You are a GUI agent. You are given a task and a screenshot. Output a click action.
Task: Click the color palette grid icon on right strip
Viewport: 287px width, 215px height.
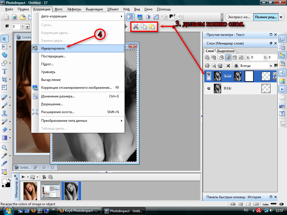(282, 81)
